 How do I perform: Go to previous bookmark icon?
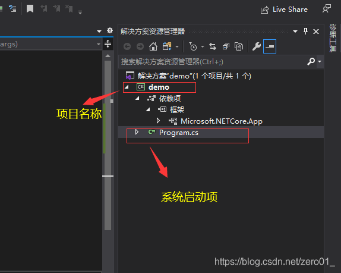tap(44, 8)
